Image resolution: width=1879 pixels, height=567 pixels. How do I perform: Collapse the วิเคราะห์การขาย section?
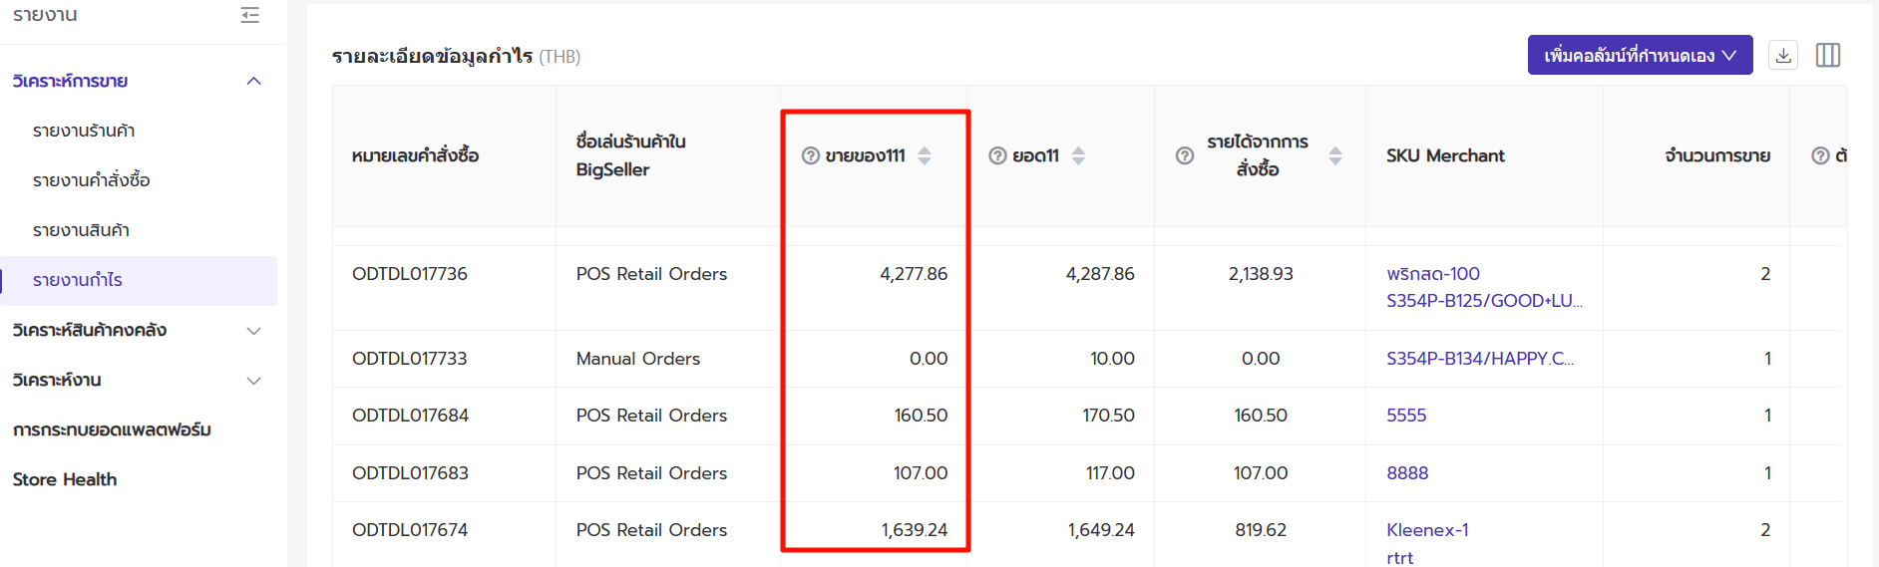[253, 81]
